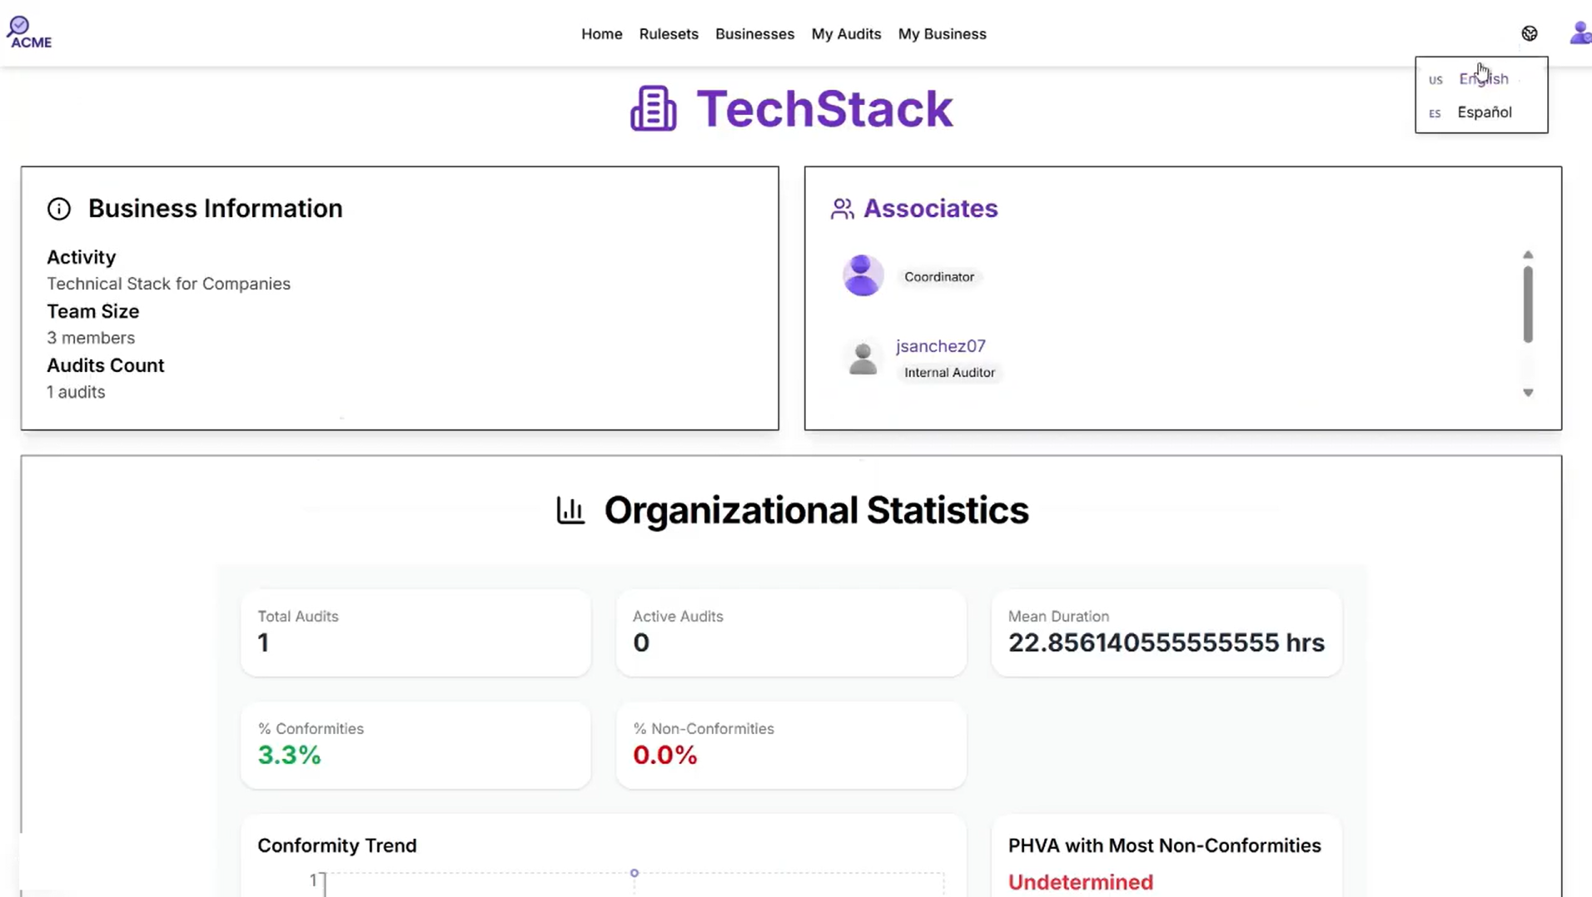Open jsanchez07 associate profile link
The height and width of the screenshot is (897, 1592).
point(941,346)
